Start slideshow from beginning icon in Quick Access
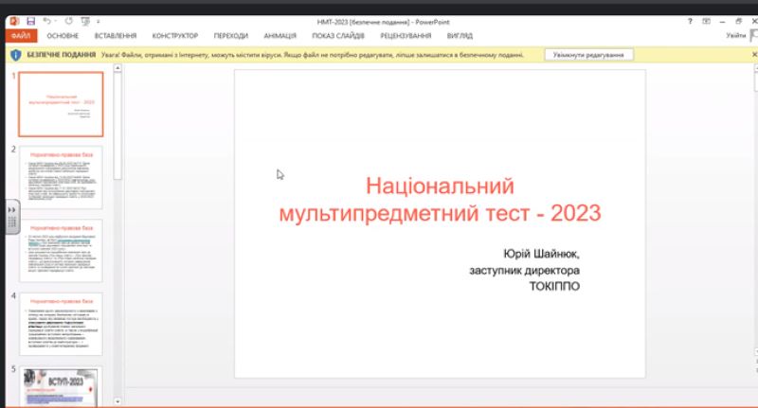Viewport: 758px width, 408px height. [x=85, y=21]
